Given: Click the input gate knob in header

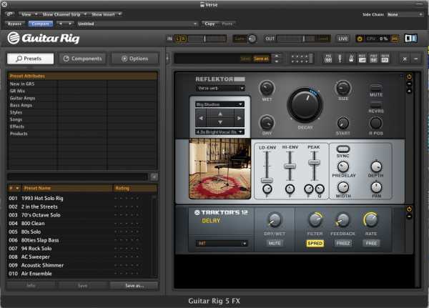Looking at the screenshot, I should [252, 39].
